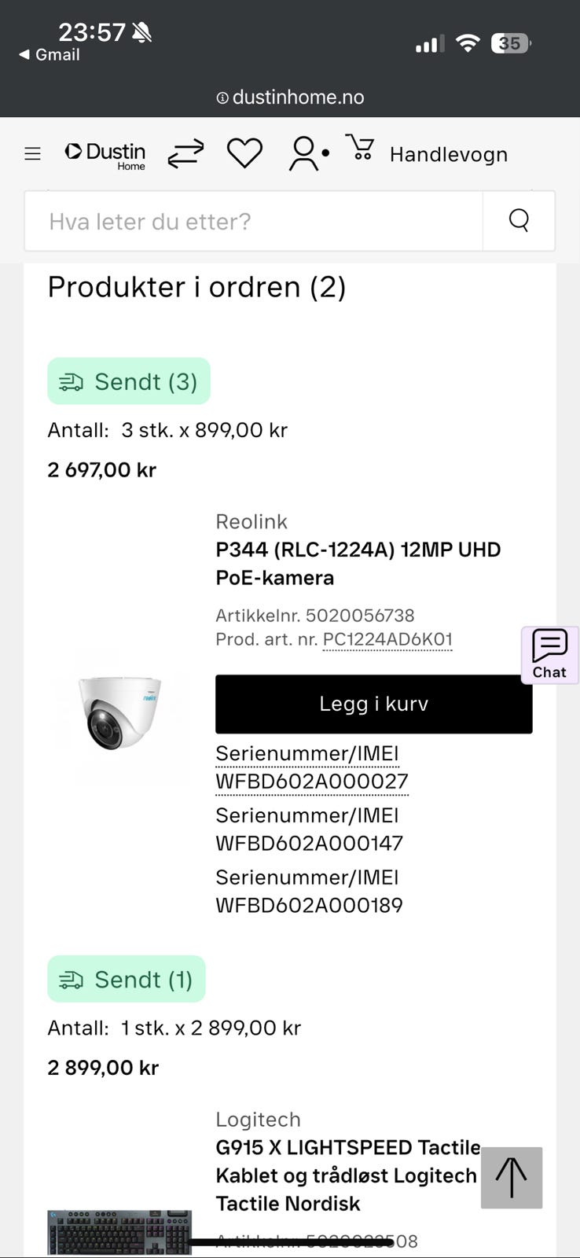Viewport: 580px width, 1258px height.
Task: Tap the Reolink camera thumbnail
Action: (x=119, y=712)
